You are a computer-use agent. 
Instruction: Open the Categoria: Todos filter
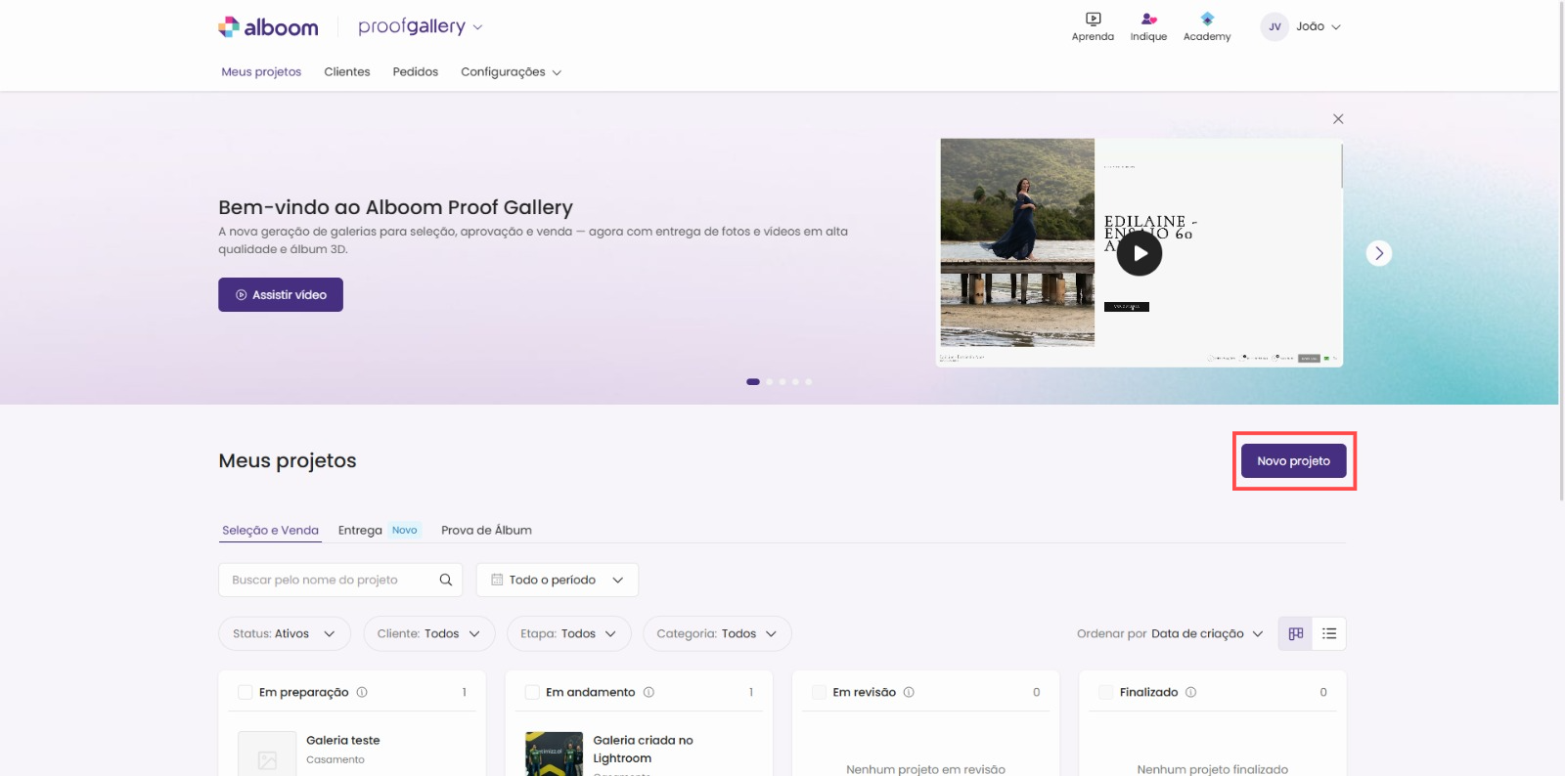717,633
